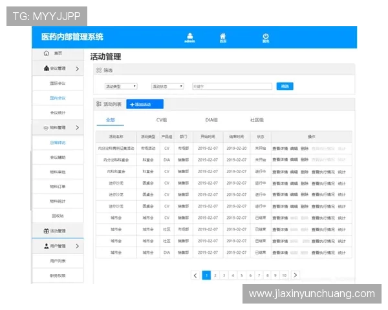388x310 pixels.
Task: Click the 2019-02-20 end date cell
Action: click(x=237, y=149)
